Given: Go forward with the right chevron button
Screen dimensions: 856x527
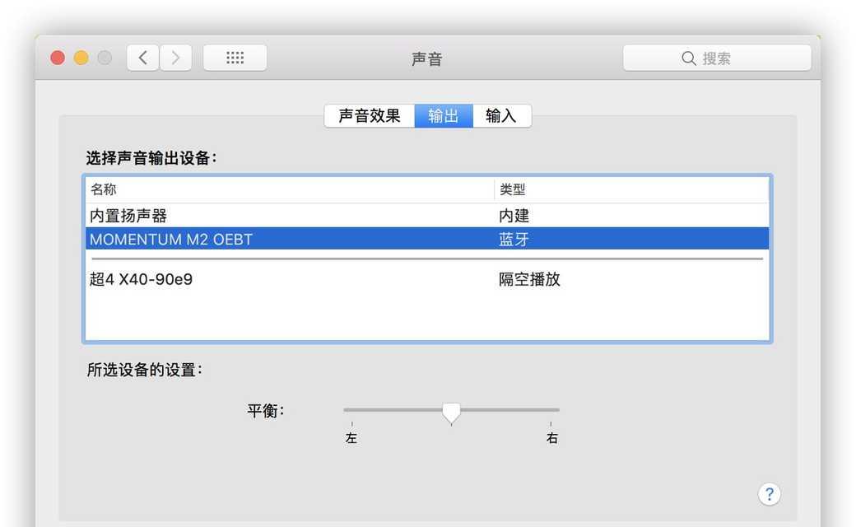Looking at the screenshot, I should coord(175,58).
